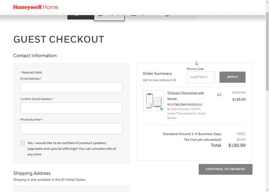Select the x1 item quantity text
This screenshot has width=269, height=192.
(219, 95)
